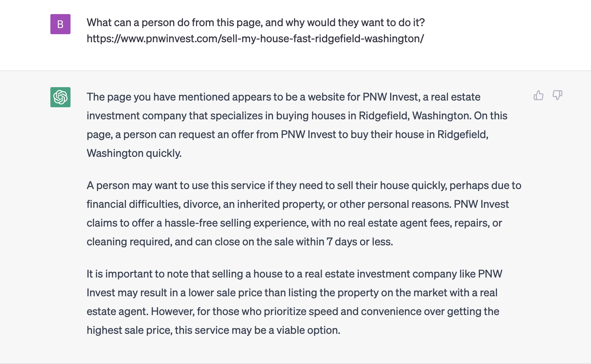The image size is (591, 364).
Task: Click the thumbs up feedback icon
Action: point(538,96)
